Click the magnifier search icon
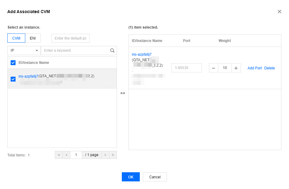 point(112,51)
